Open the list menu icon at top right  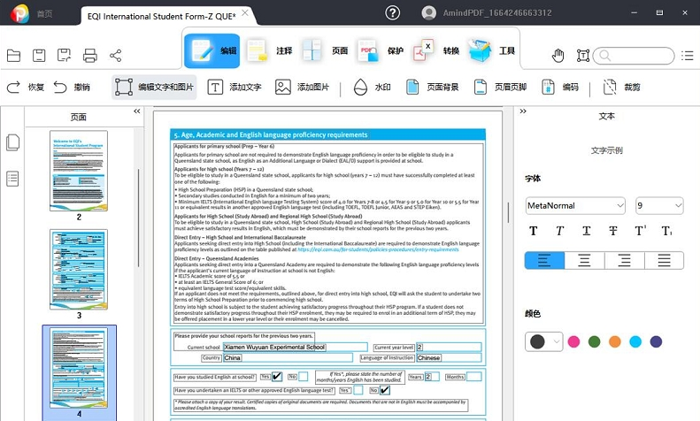tap(688, 56)
